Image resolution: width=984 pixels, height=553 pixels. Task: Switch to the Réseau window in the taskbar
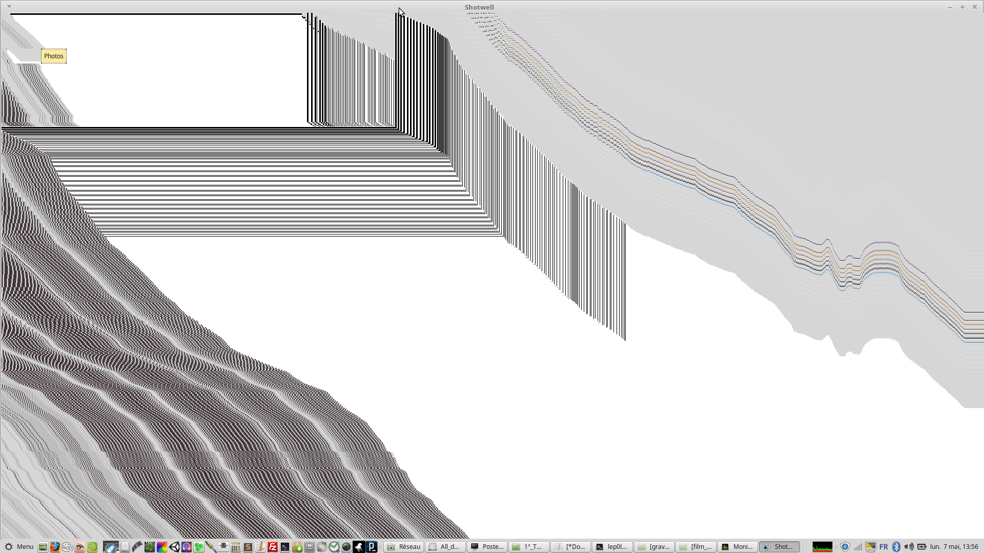tap(404, 547)
